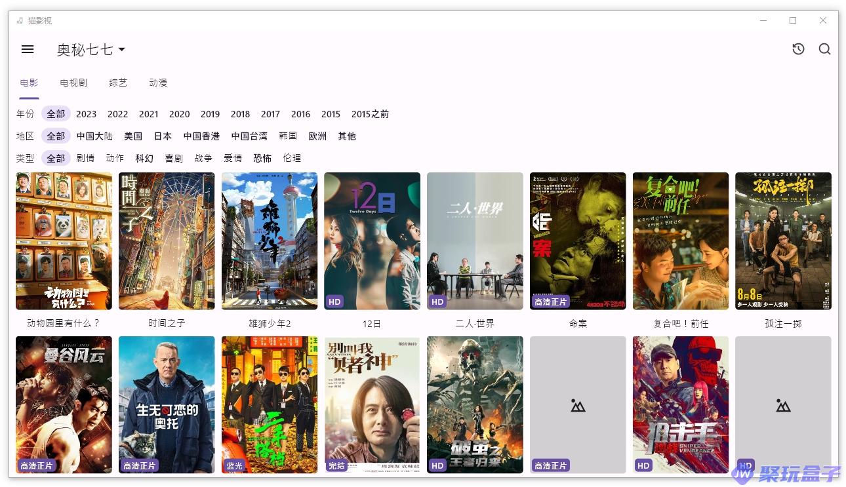Open the 命案 movie poster
Image resolution: width=846 pixels, height=487 pixels.
click(578, 241)
